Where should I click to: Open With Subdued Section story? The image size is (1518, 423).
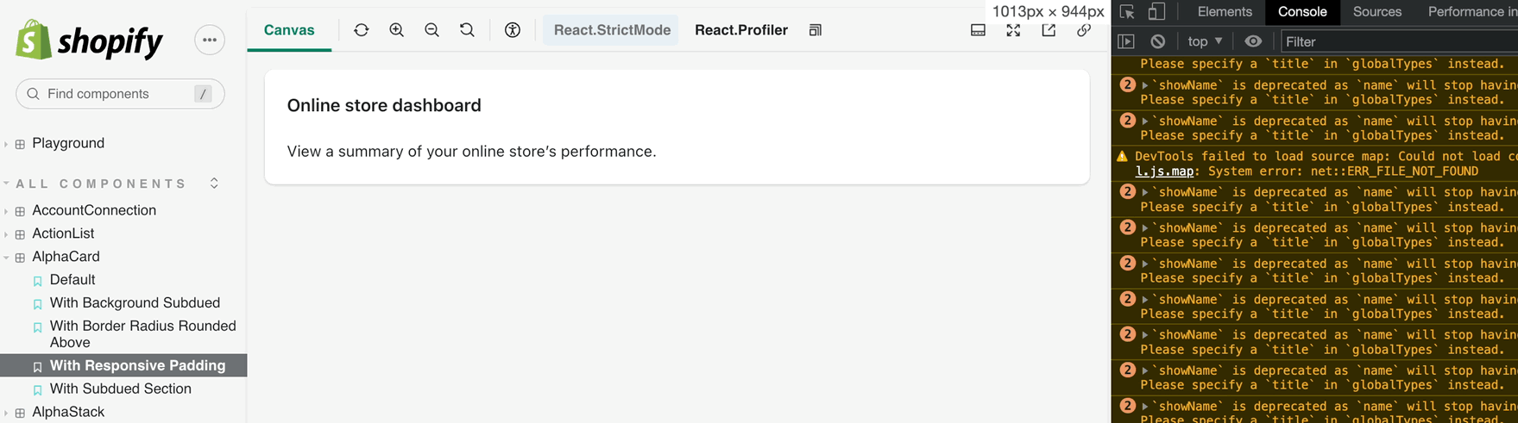(x=120, y=389)
